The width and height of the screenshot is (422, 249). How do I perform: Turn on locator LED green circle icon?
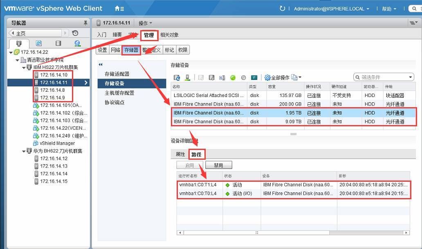(x=233, y=77)
